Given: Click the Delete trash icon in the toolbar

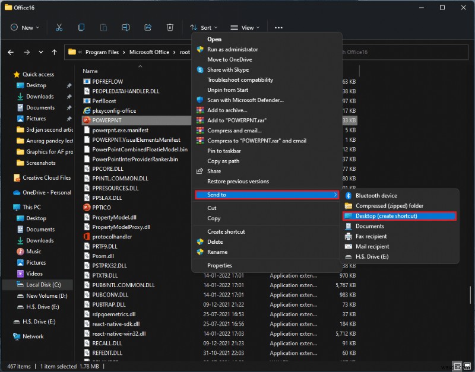Looking at the screenshot, I should click(x=170, y=27).
